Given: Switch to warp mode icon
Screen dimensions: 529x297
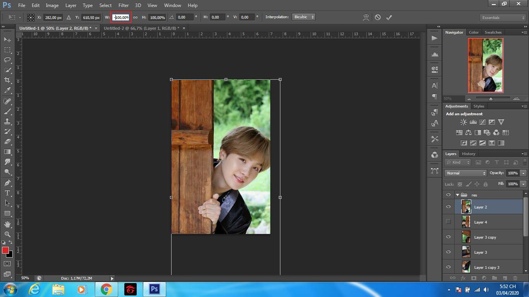Looking at the screenshot, I should pos(366,17).
